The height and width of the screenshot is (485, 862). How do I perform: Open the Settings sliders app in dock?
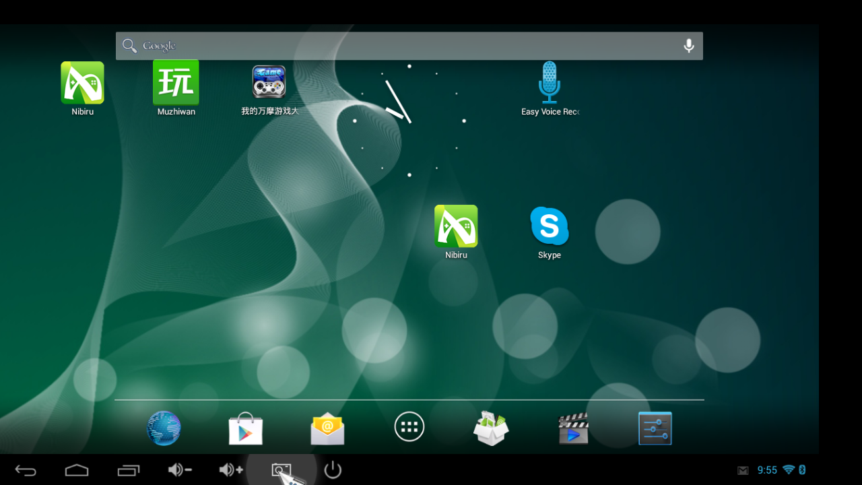coord(655,428)
